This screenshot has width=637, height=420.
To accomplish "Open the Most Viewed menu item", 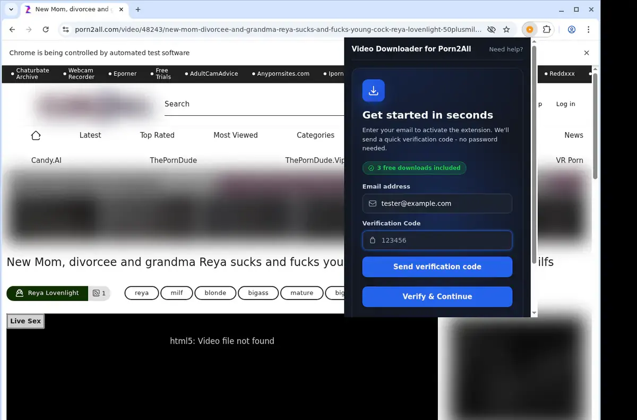I will (x=236, y=135).
